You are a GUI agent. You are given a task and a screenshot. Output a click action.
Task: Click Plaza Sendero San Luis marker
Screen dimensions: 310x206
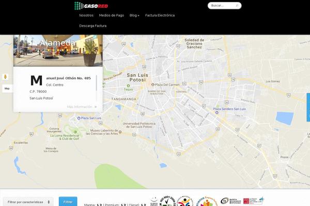pos(217,113)
